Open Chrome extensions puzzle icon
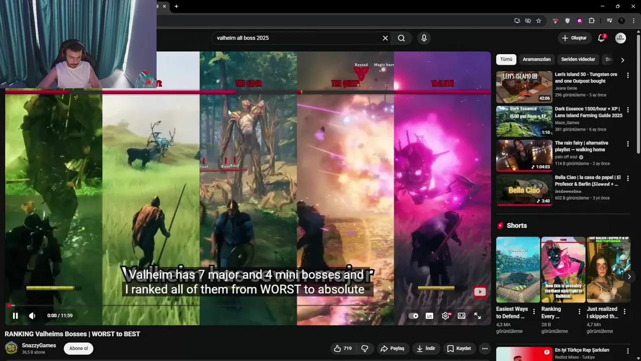 (591, 21)
